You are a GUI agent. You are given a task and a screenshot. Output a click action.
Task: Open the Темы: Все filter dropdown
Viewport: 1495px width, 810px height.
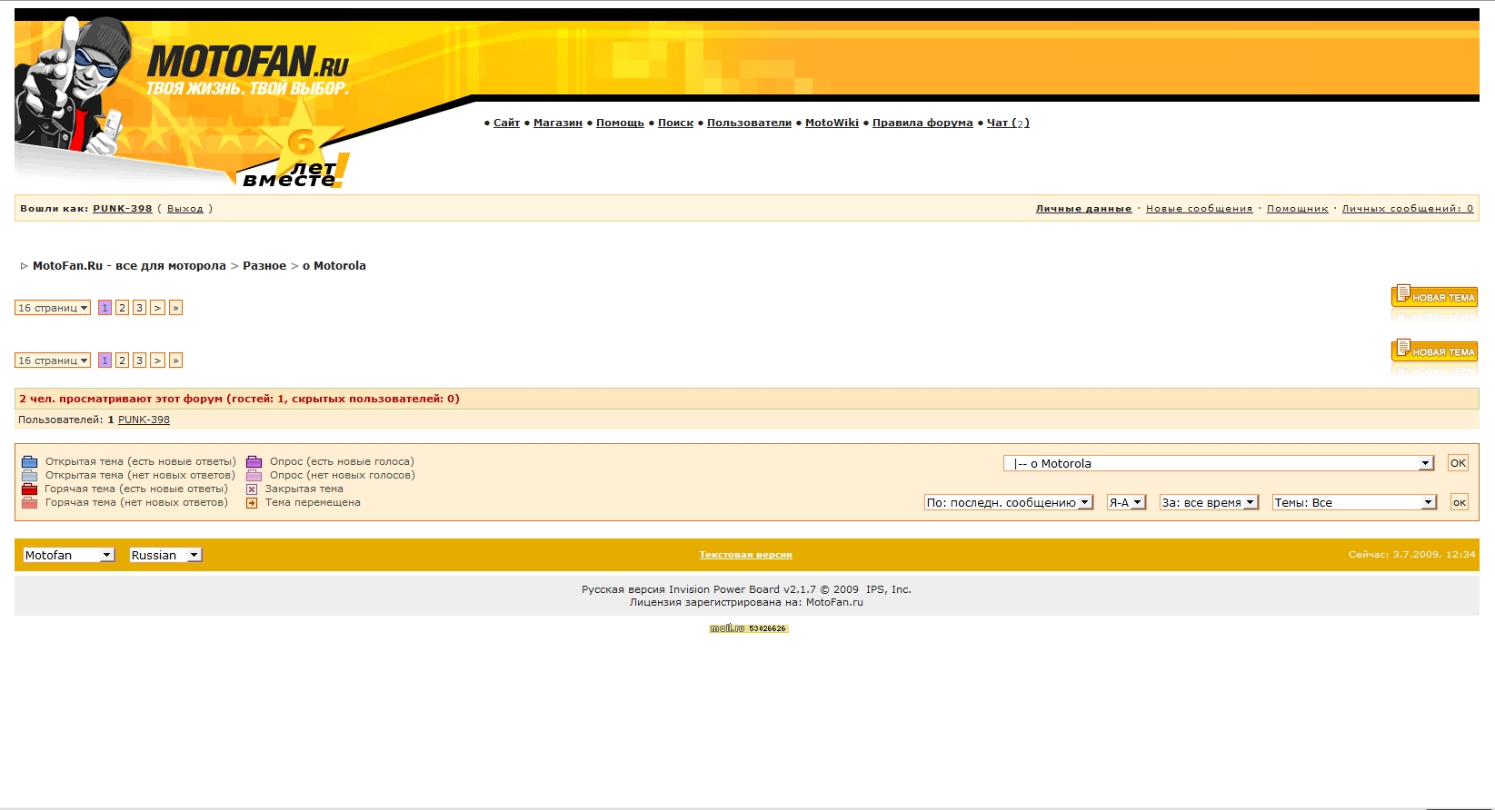pos(1354,502)
